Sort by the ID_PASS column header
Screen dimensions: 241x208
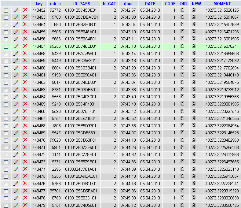click(x=82, y=4)
